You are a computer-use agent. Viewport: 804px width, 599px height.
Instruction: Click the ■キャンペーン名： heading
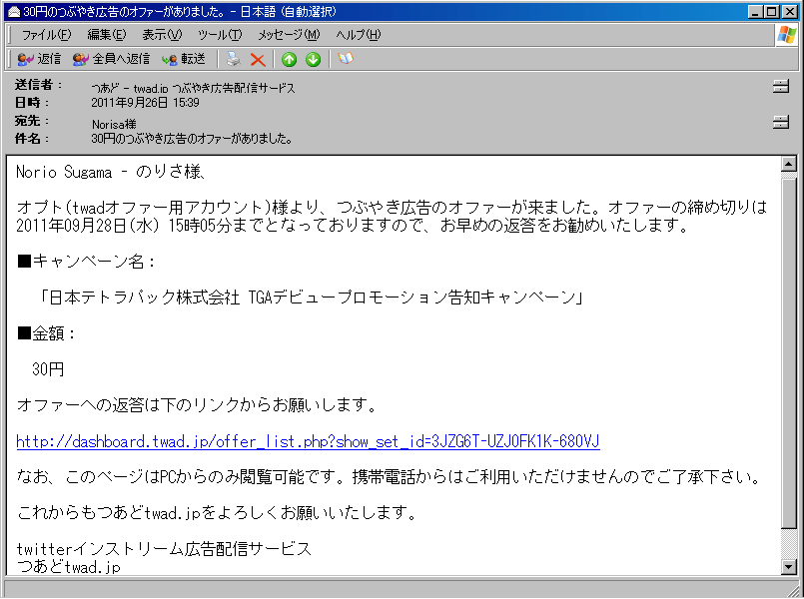coord(86,262)
